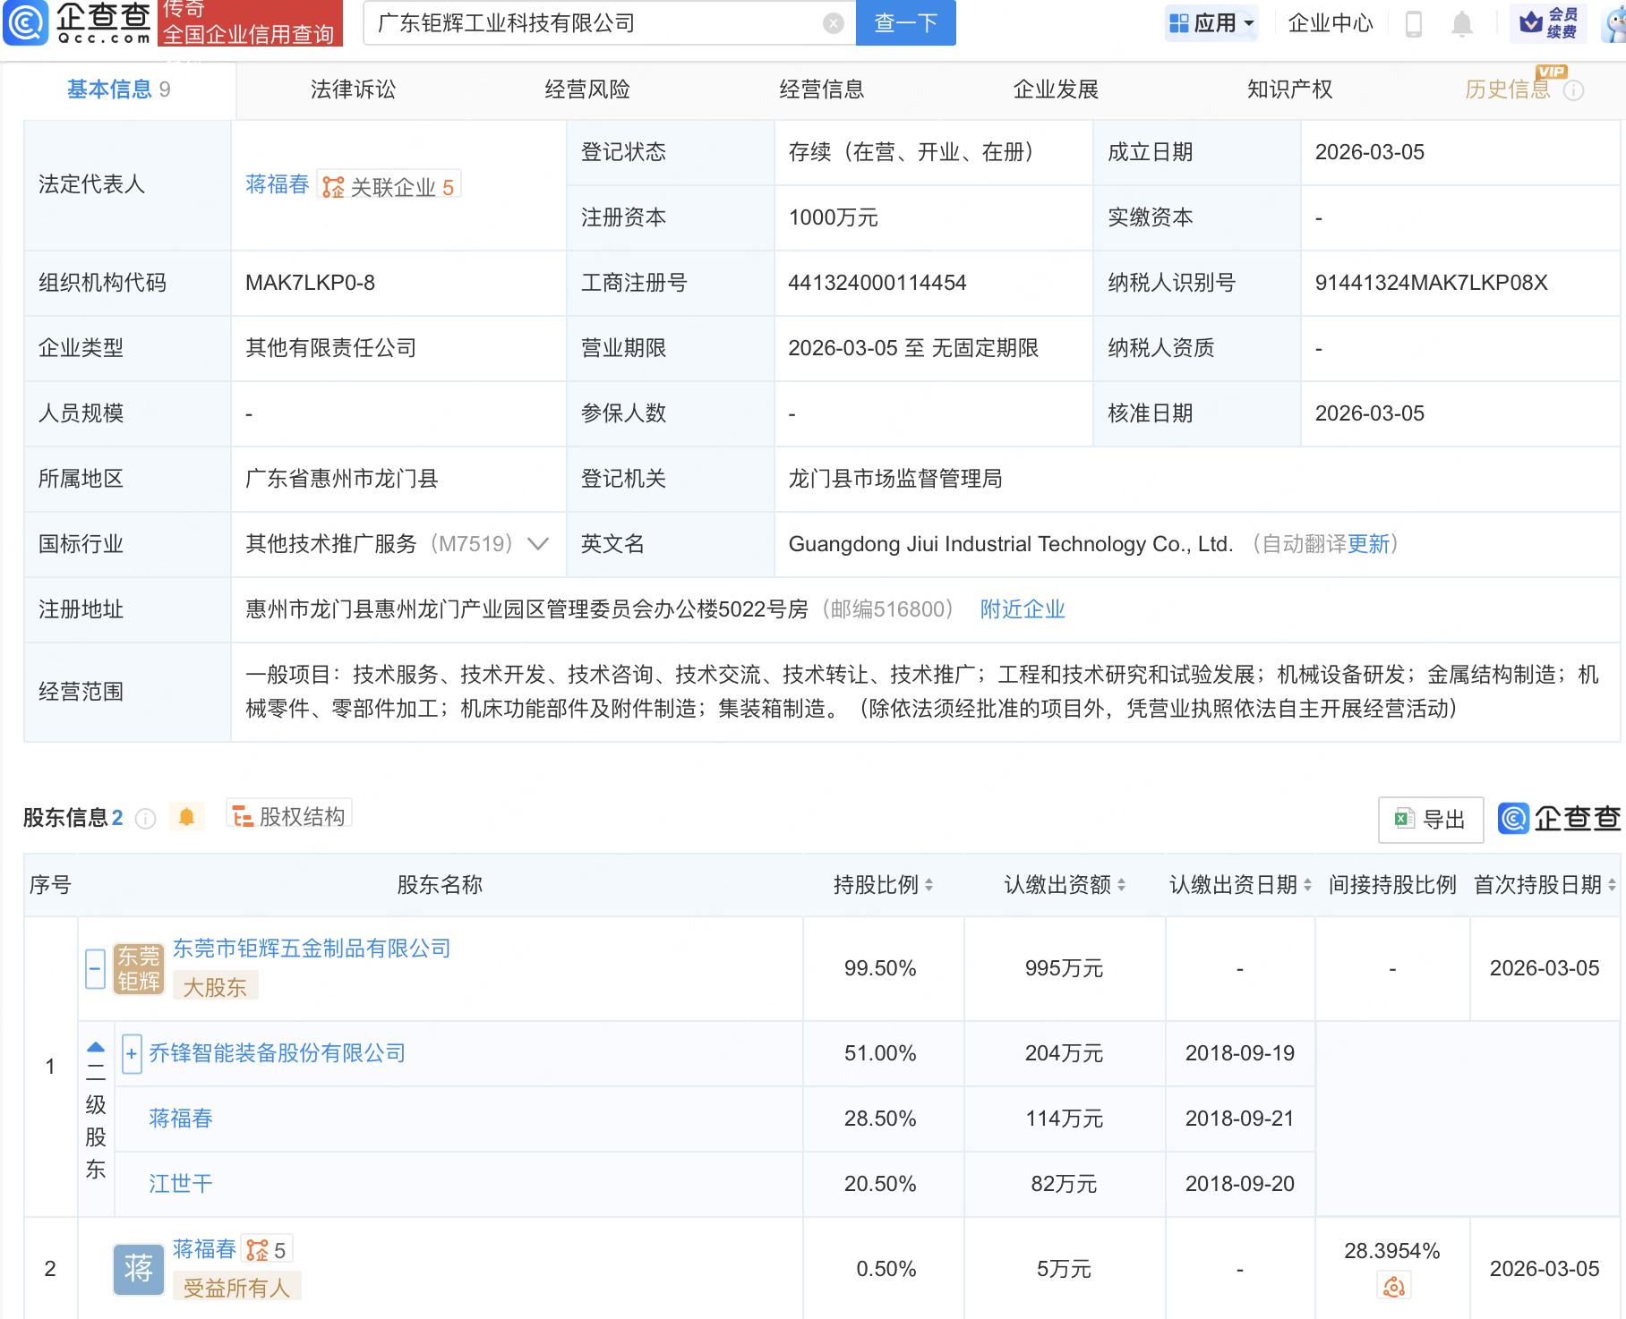
Task: Collapse the 东莞市钜辉五金制品有限公司 shareholder row
Action: click(95, 969)
